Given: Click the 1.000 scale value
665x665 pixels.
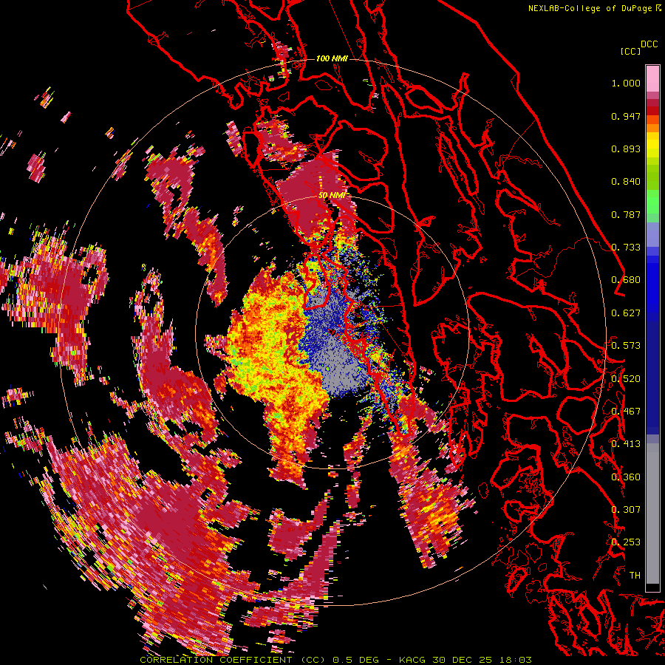Looking at the screenshot, I should tap(626, 83).
